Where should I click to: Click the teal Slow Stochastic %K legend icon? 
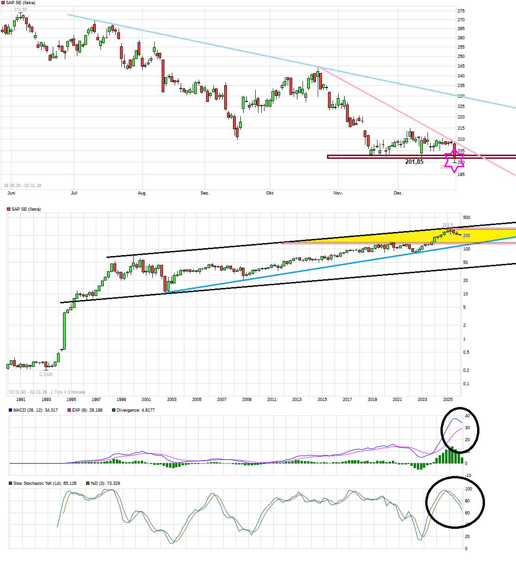(10, 483)
